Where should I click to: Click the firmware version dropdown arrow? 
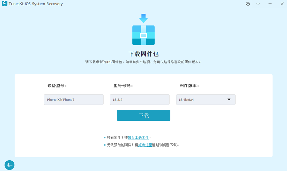tap(229, 100)
